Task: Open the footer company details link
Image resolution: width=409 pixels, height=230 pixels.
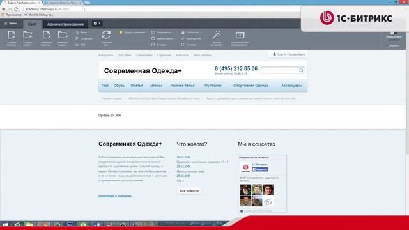Action: point(115,196)
